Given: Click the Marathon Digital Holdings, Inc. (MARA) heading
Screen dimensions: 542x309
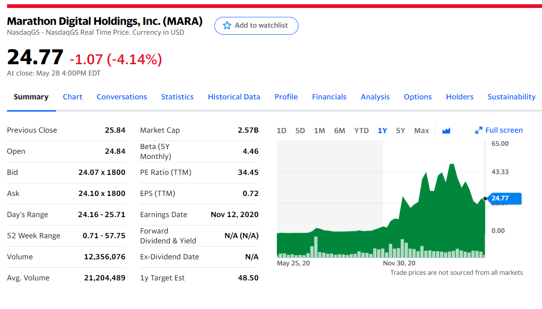Looking at the screenshot, I should (x=105, y=21).
